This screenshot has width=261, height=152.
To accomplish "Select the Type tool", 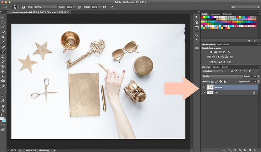I will [3, 91].
